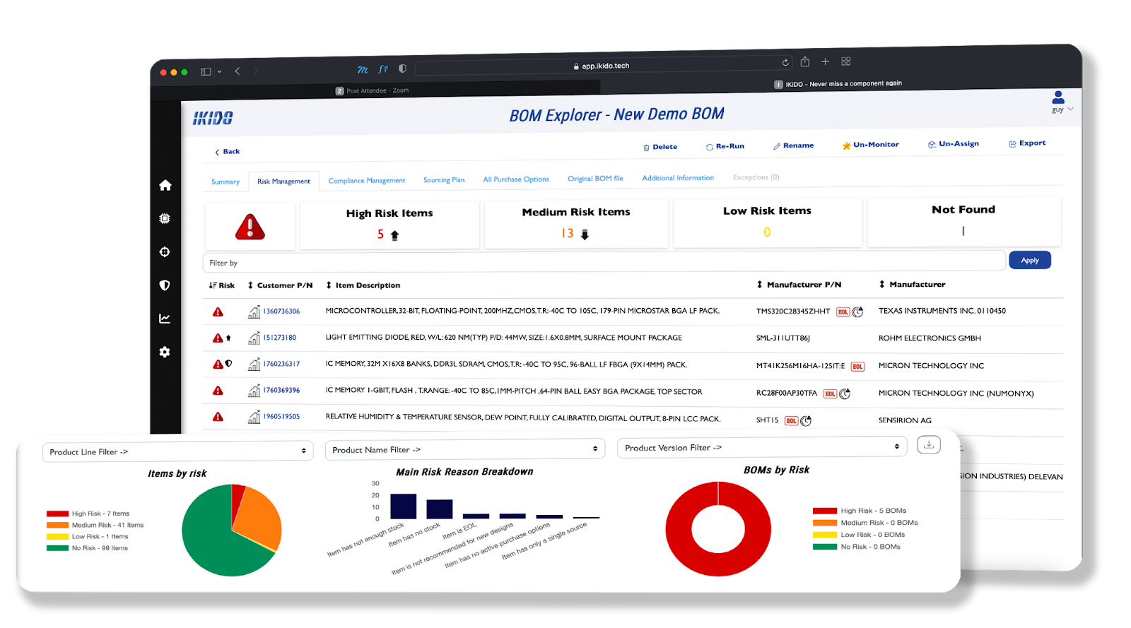The image size is (1131, 628).
Task: Rename the BOM
Action: coord(794,146)
